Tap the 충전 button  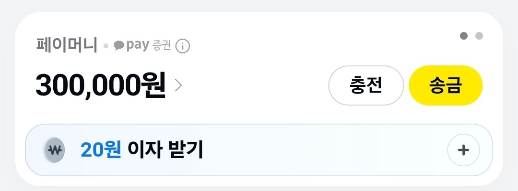tap(365, 85)
